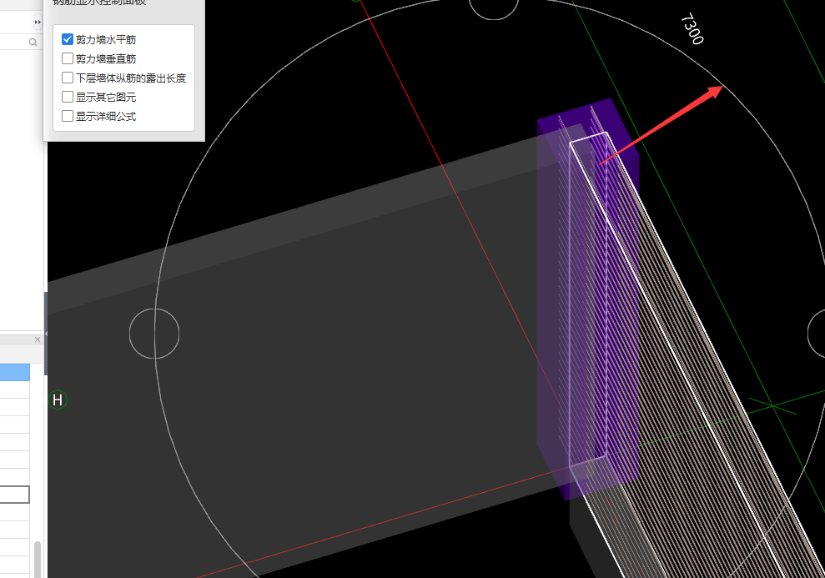The image size is (825, 578).
Task: Select the blue highlighted list row
Action: click(15, 372)
